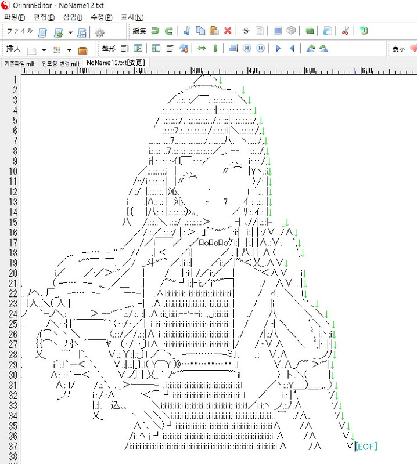The width and height of the screenshot is (417, 464).
Task: Click the horizontal green double arrow
Action: pos(202,48)
